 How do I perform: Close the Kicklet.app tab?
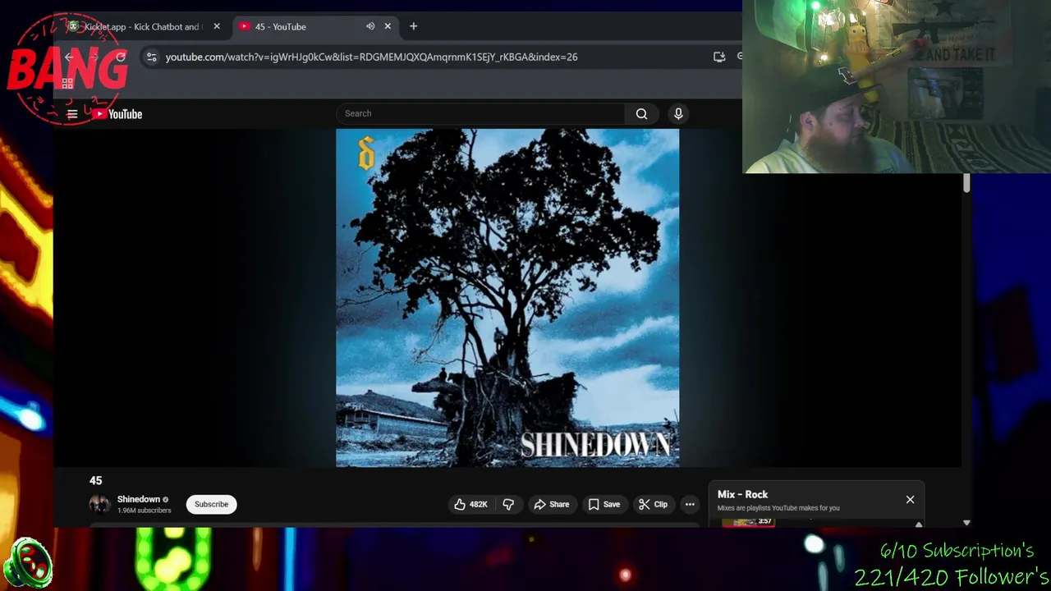coord(217,26)
